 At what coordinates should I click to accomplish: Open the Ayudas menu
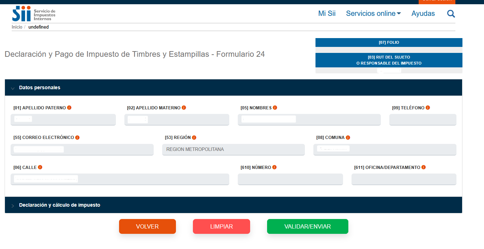click(x=423, y=13)
